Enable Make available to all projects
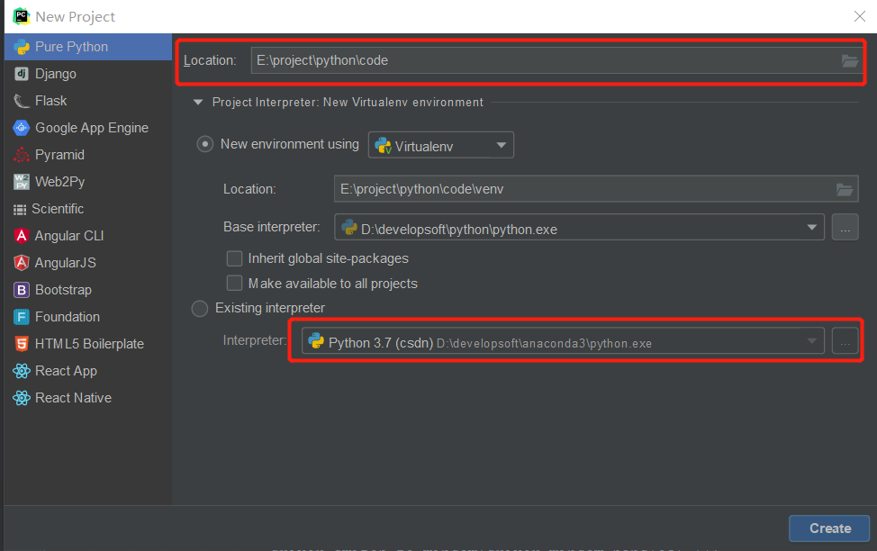Viewport: 877px width, 551px height. pos(234,283)
